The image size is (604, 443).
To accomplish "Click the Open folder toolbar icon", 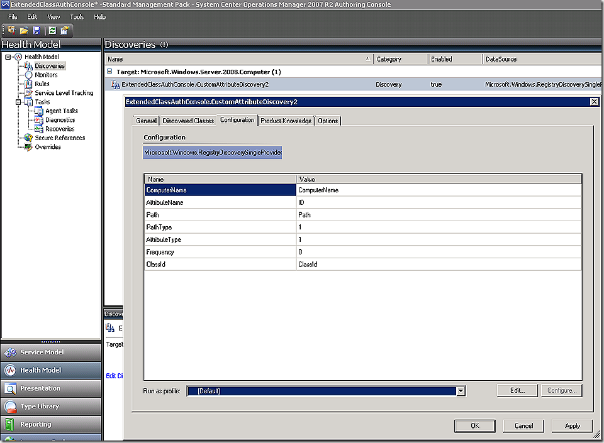I will (x=24, y=30).
